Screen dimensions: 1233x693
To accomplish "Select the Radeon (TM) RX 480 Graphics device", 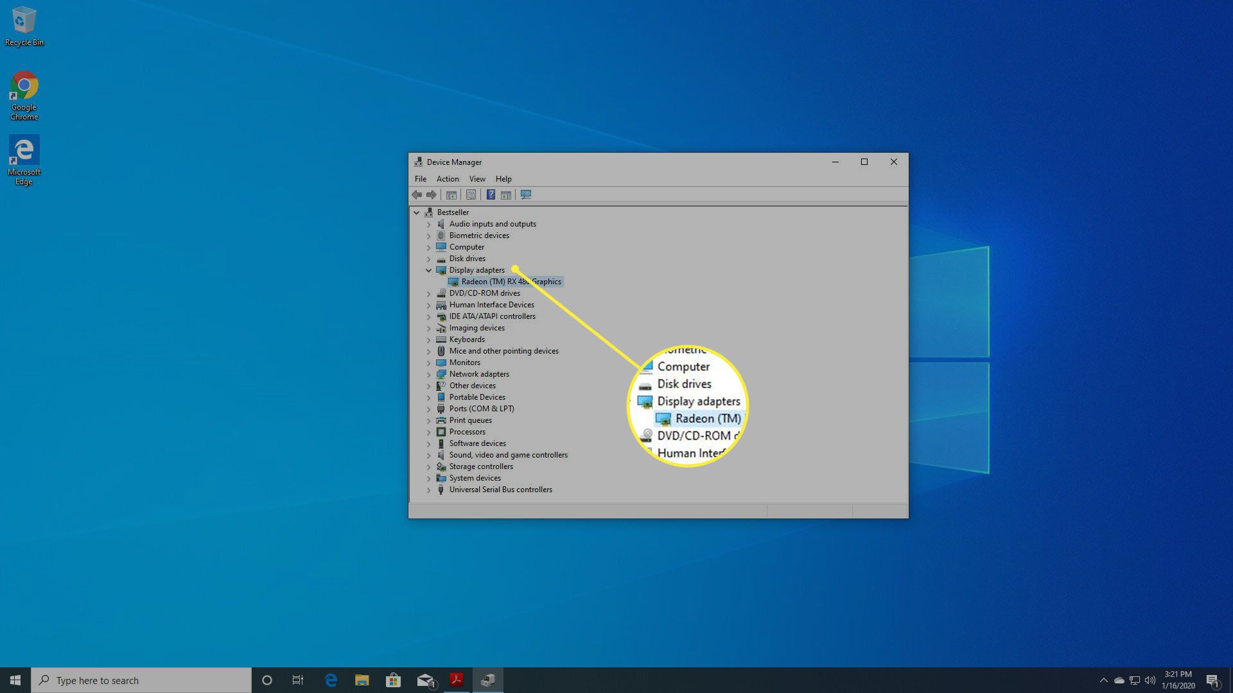I will point(511,282).
